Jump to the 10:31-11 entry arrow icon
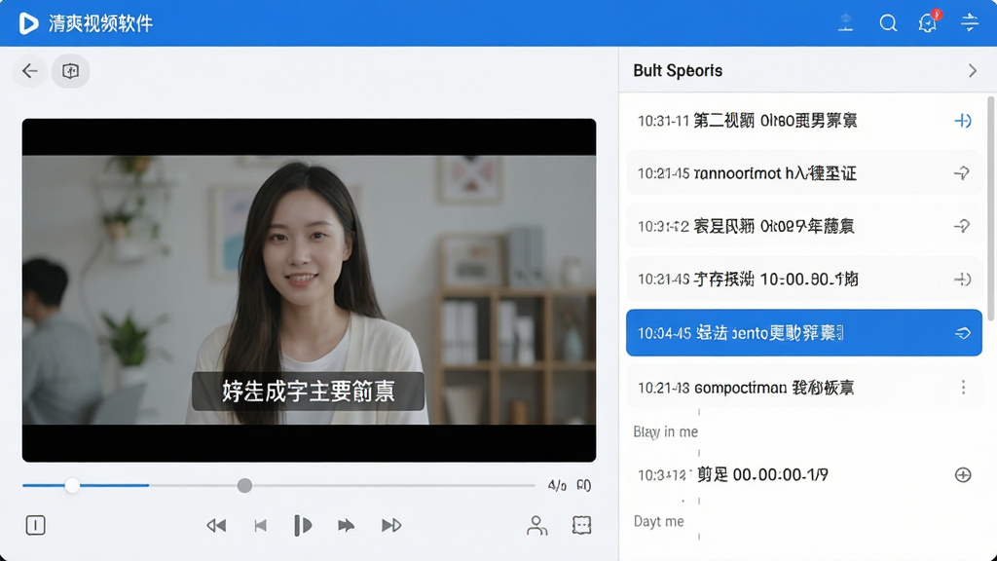Viewport: 997px width, 561px height. pos(963,120)
